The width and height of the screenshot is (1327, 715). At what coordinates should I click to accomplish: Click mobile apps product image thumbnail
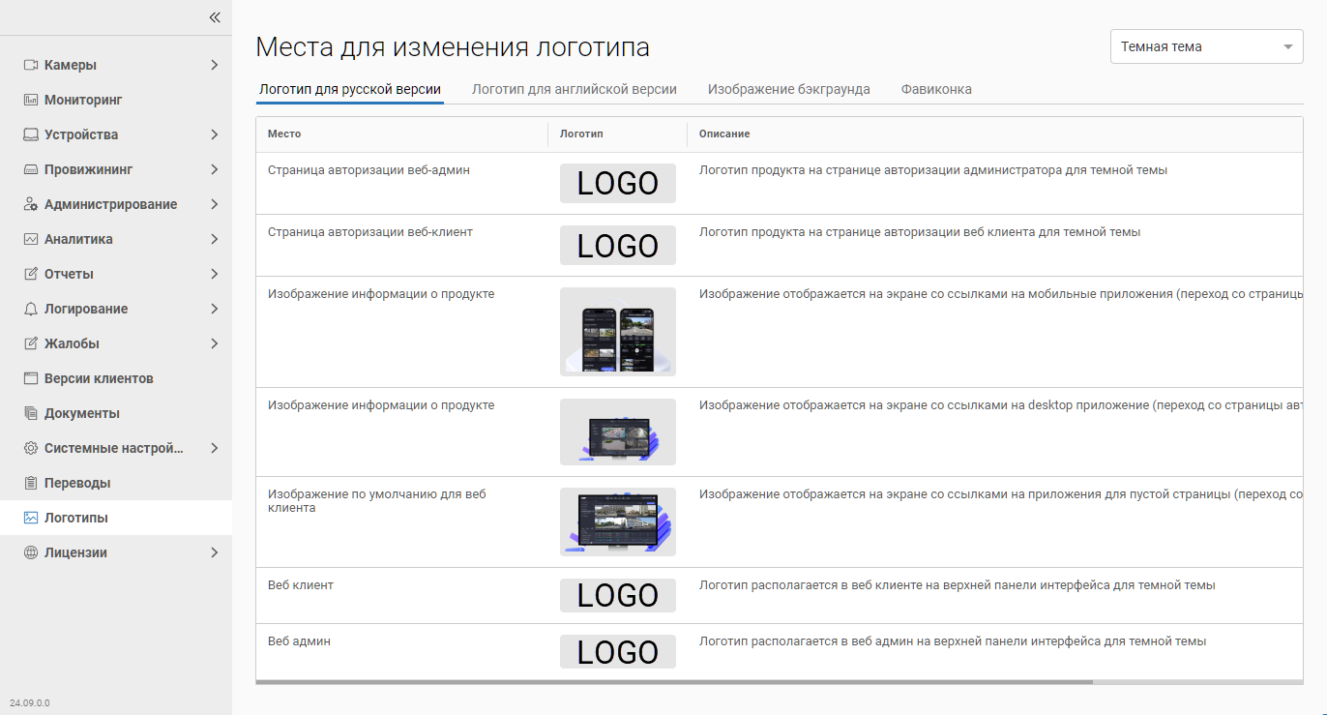pos(617,331)
